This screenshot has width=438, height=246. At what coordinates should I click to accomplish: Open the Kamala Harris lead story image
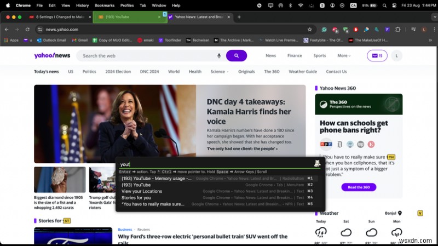point(115,124)
